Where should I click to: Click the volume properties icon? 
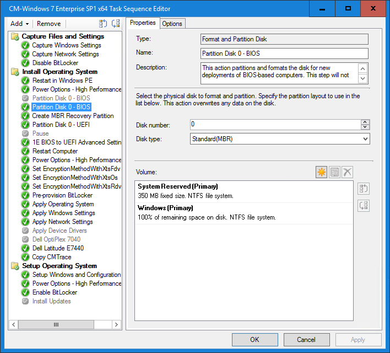tap(334, 172)
